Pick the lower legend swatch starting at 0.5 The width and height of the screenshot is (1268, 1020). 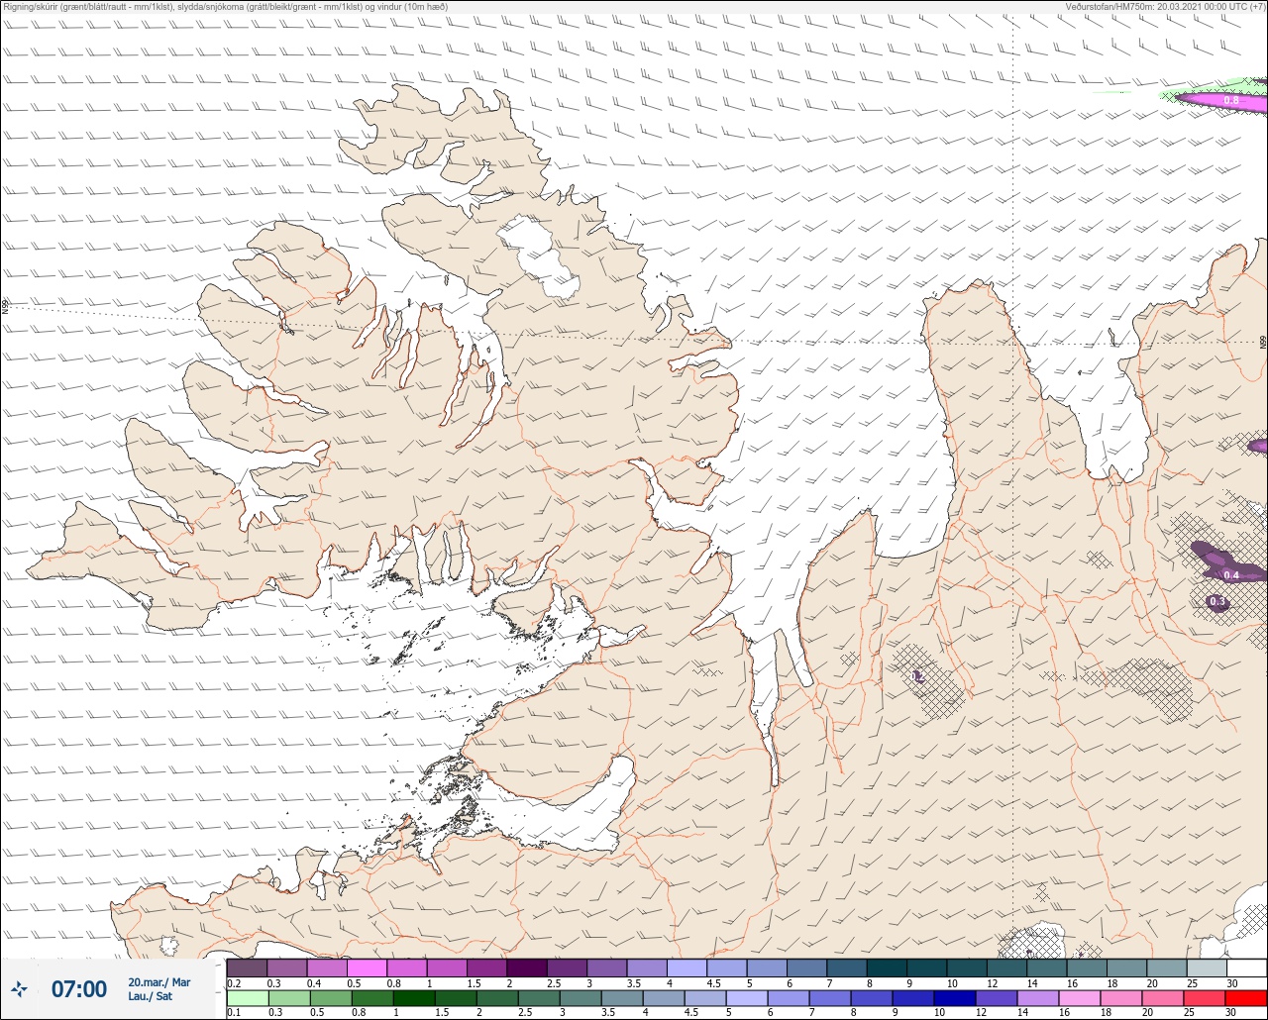coord(331,998)
